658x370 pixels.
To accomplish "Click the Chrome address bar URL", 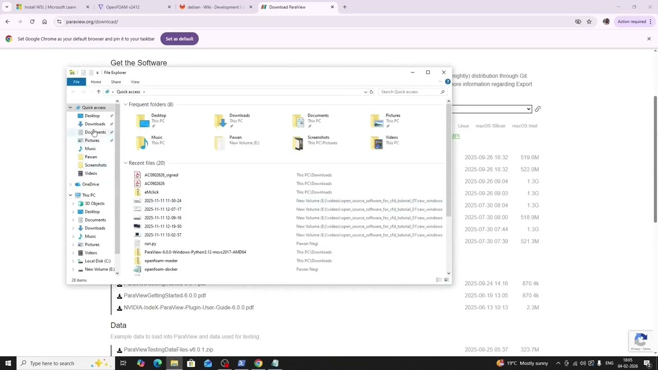I will pyautogui.click(x=92, y=22).
